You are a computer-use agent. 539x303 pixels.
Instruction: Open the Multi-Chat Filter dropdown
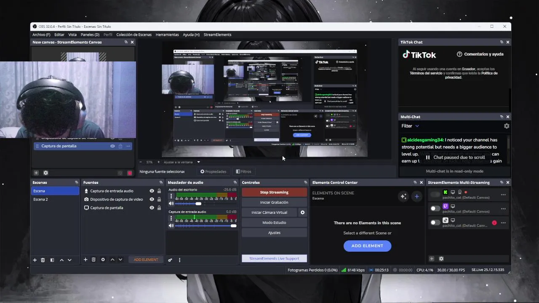(410, 126)
